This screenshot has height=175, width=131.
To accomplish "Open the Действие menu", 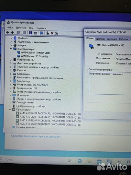I will click(21, 28).
